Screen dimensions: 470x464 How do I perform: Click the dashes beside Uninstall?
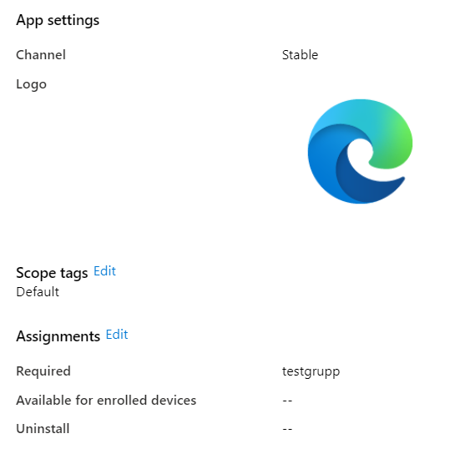pos(287,429)
